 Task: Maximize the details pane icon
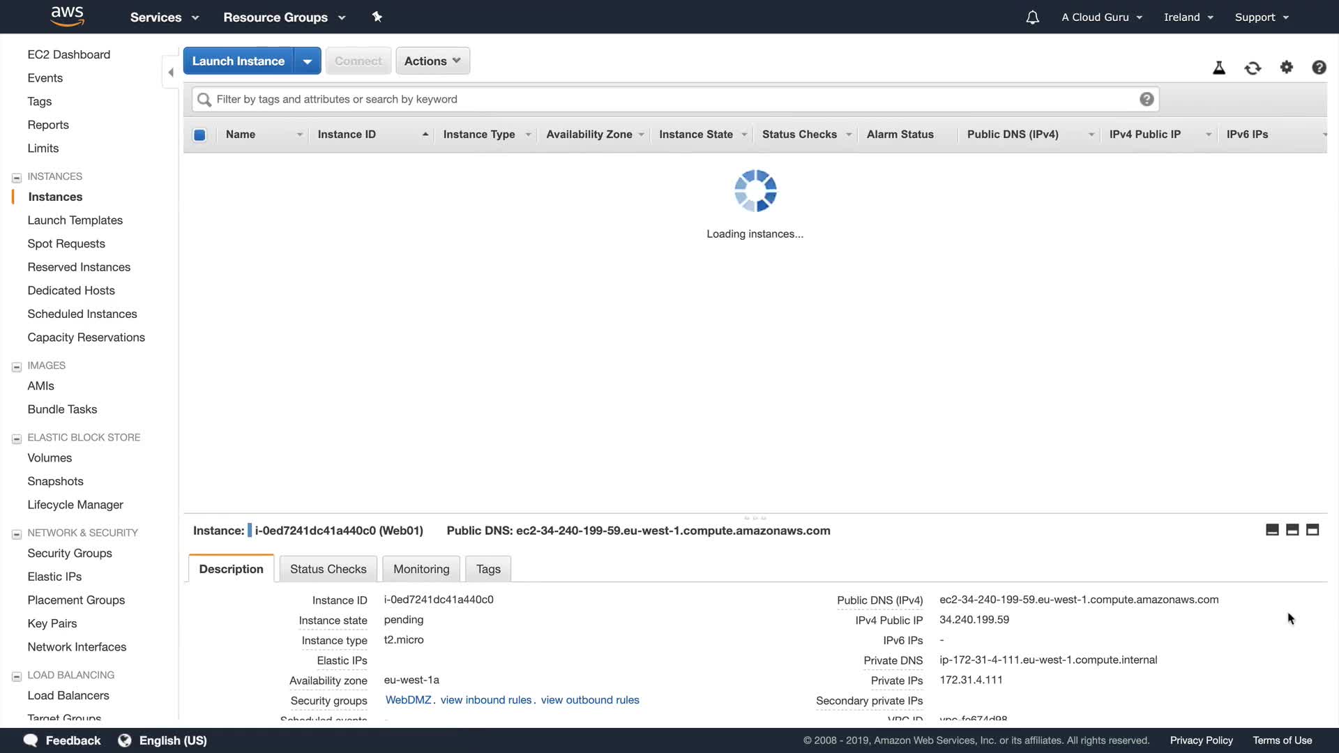1312,530
